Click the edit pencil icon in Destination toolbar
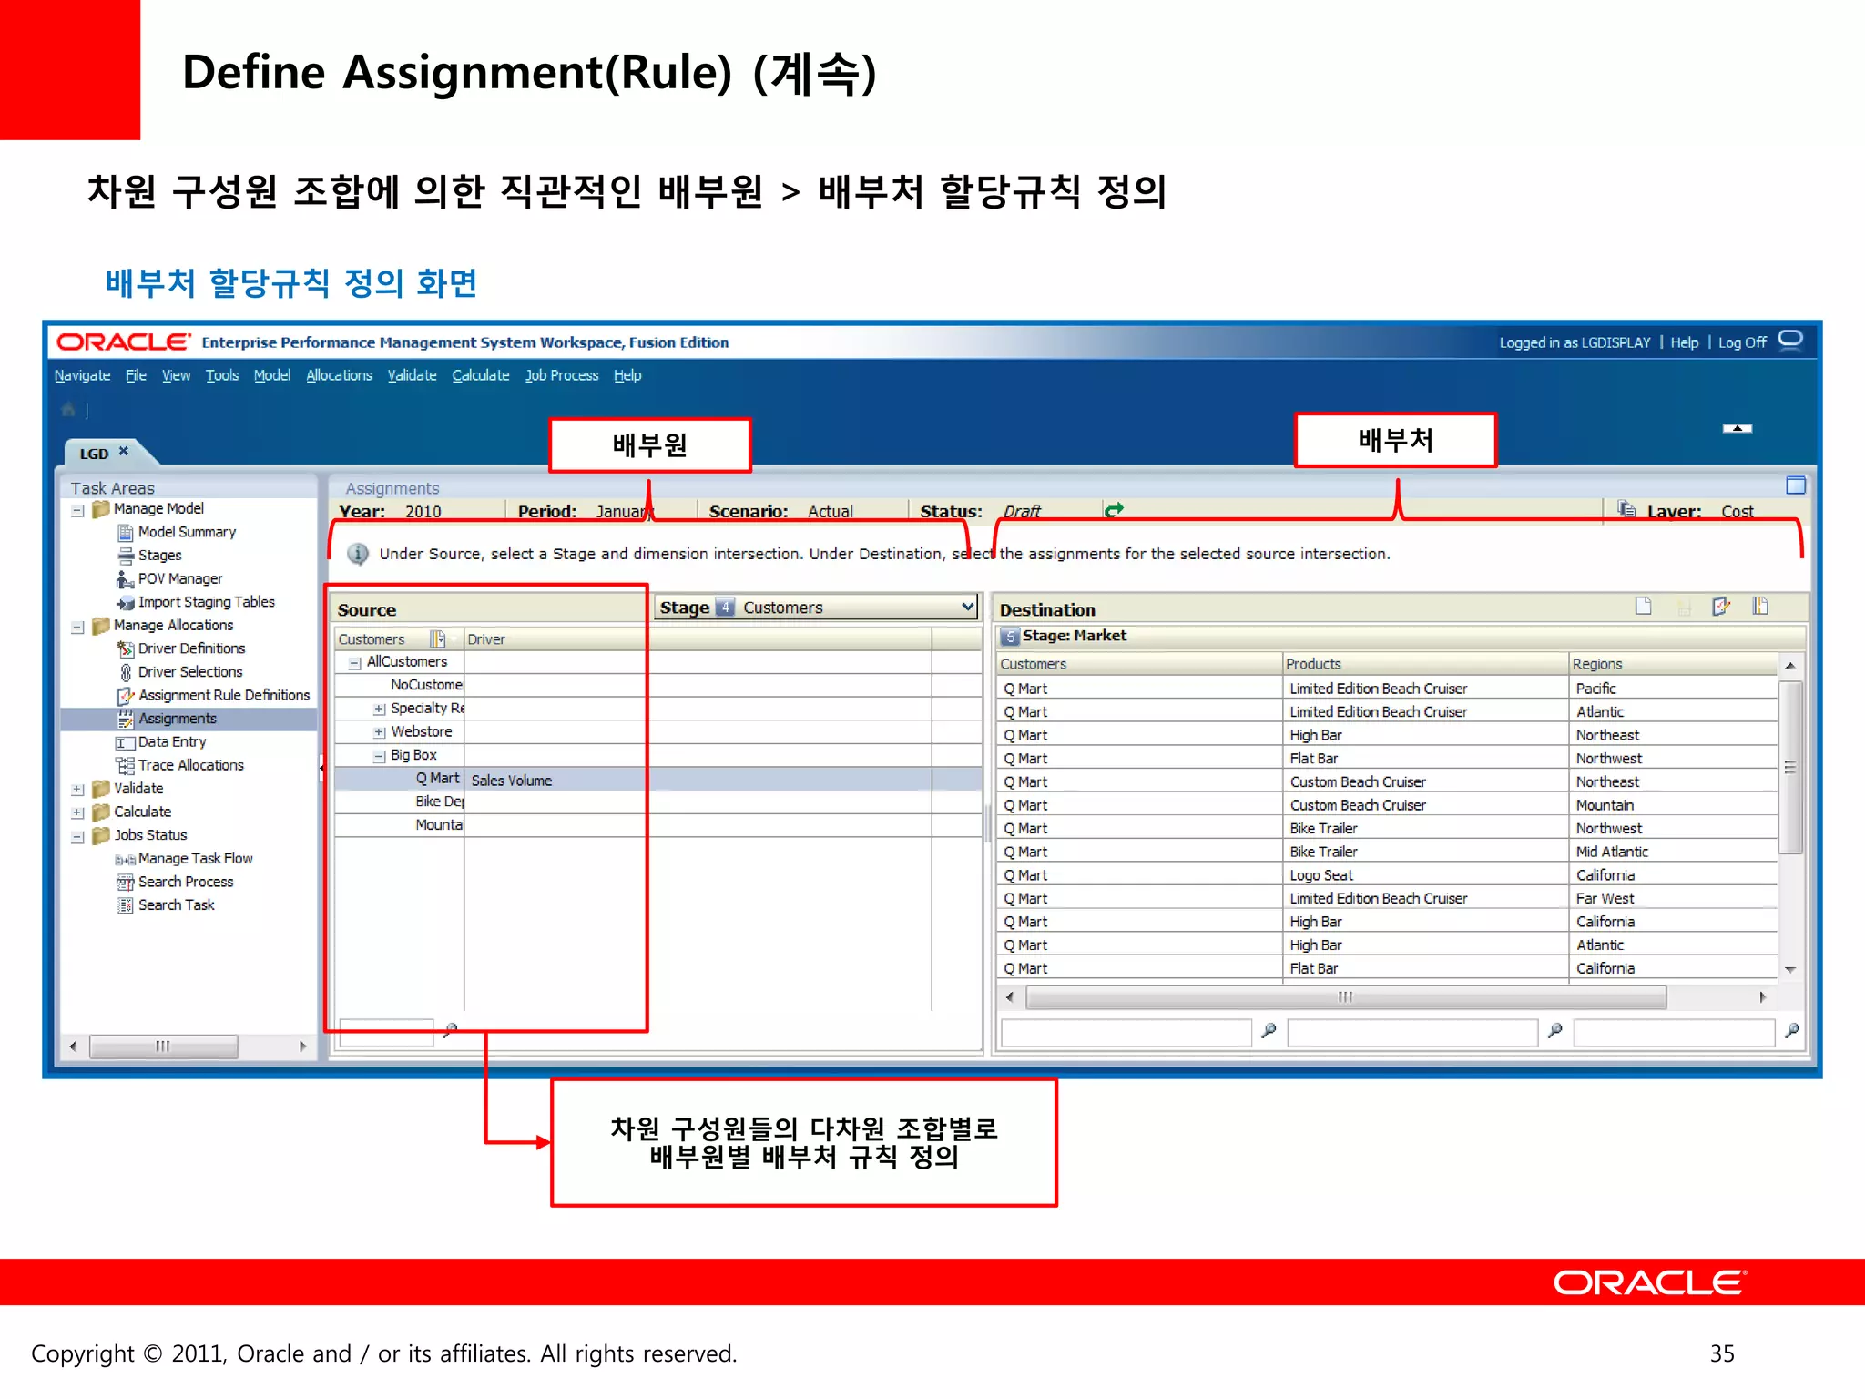This screenshot has width=1865, height=1399. click(x=1720, y=607)
